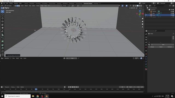Click New material button in properties
Viewport: 175px width, 98px height.
click(162, 45)
